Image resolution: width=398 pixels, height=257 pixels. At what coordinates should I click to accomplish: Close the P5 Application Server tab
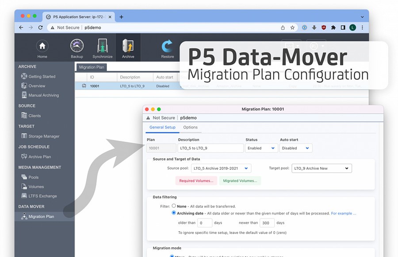tap(110, 17)
